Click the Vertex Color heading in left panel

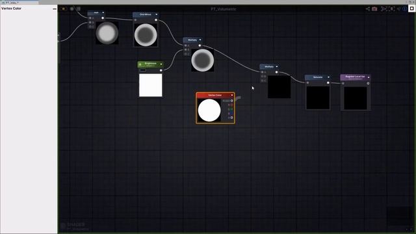12,8
